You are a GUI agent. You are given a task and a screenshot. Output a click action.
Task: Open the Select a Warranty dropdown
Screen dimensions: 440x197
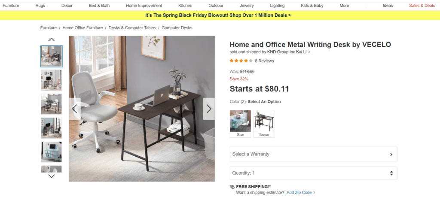pos(313,154)
